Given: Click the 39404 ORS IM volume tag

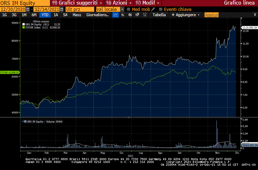Looking at the screenshot, I should [250, 145].
